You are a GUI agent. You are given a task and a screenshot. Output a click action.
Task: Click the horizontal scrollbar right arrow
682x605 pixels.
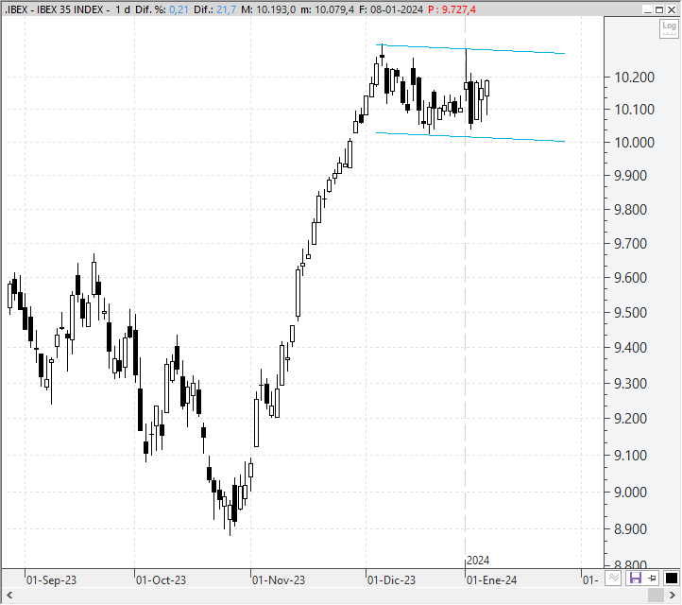[673, 595]
